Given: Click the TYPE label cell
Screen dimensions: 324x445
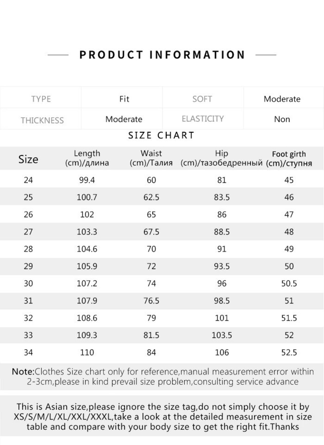Looking at the screenshot, I should pos(41,99).
